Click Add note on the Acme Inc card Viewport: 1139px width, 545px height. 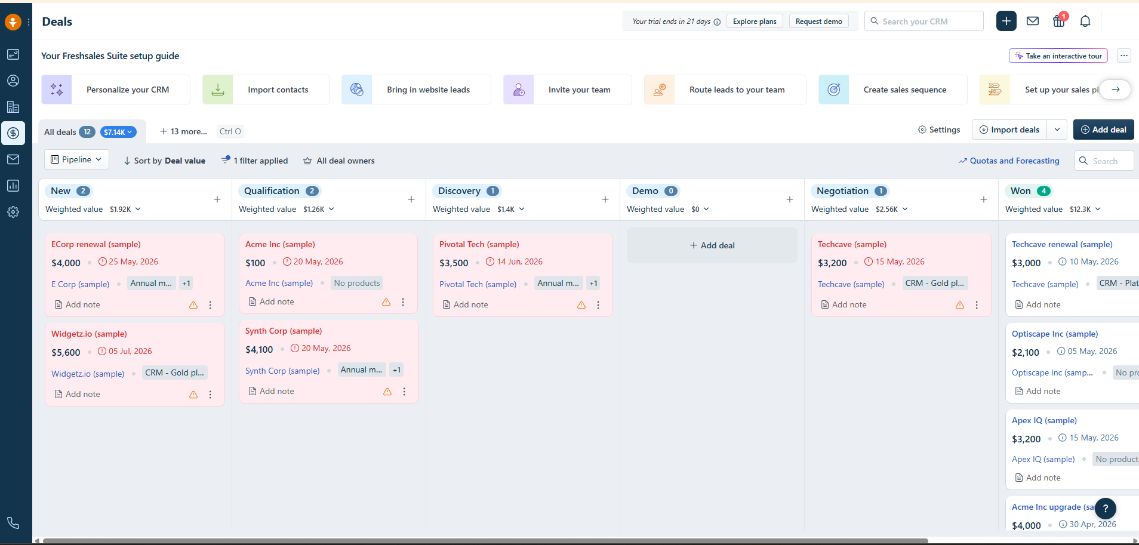coord(271,301)
